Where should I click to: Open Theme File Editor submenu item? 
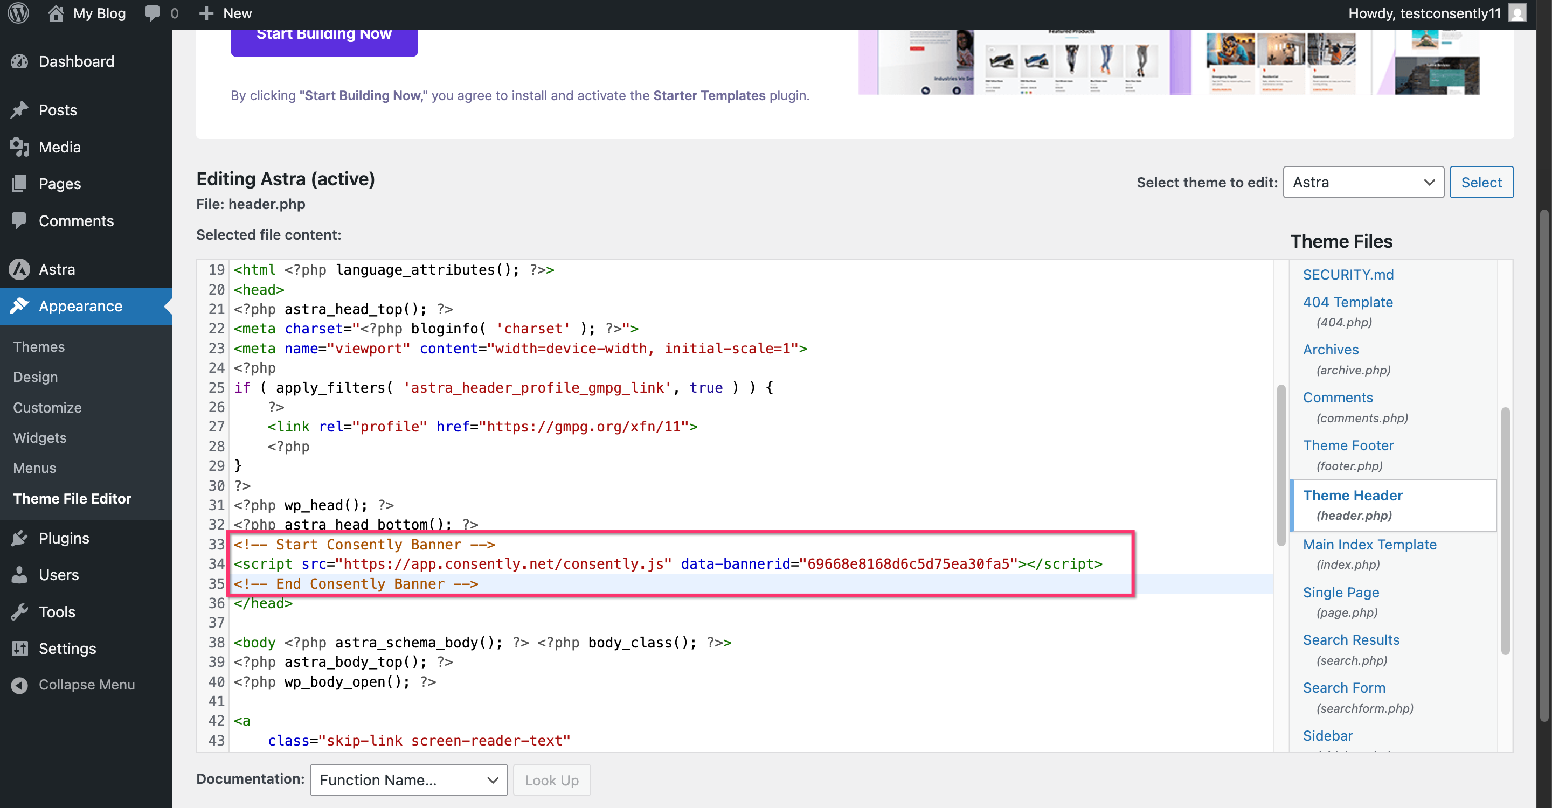[x=72, y=498]
